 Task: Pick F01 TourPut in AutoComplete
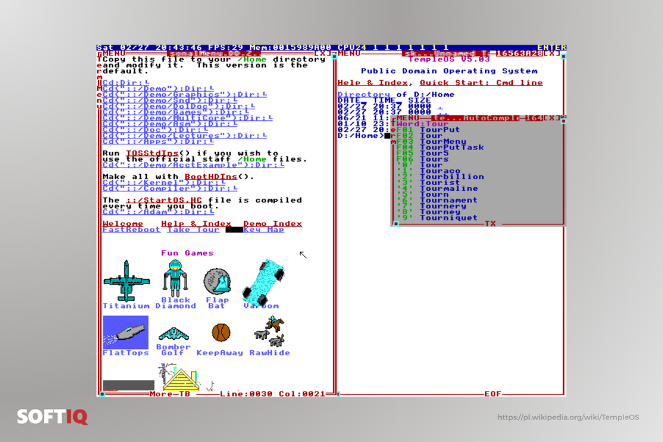428,129
